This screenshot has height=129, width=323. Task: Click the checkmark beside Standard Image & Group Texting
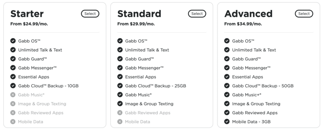[120, 104]
